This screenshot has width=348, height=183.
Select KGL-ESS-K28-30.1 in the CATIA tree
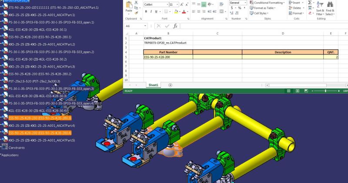(x=37, y=30)
